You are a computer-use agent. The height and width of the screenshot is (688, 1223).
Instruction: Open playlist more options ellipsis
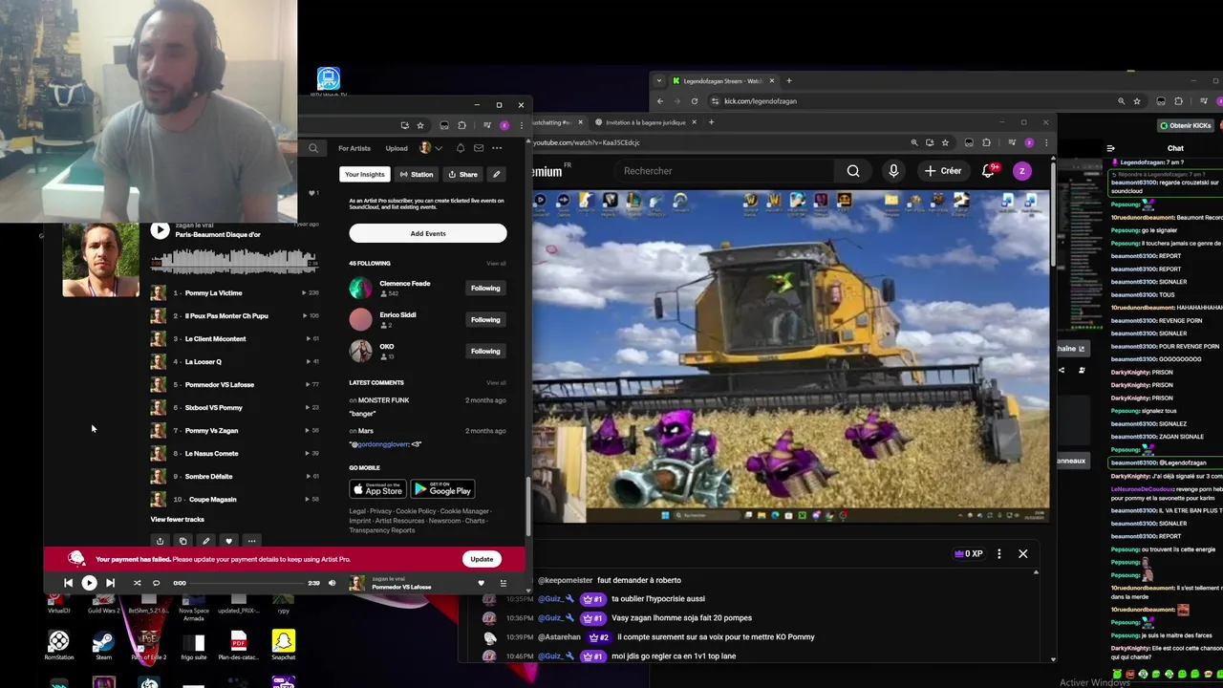click(251, 541)
